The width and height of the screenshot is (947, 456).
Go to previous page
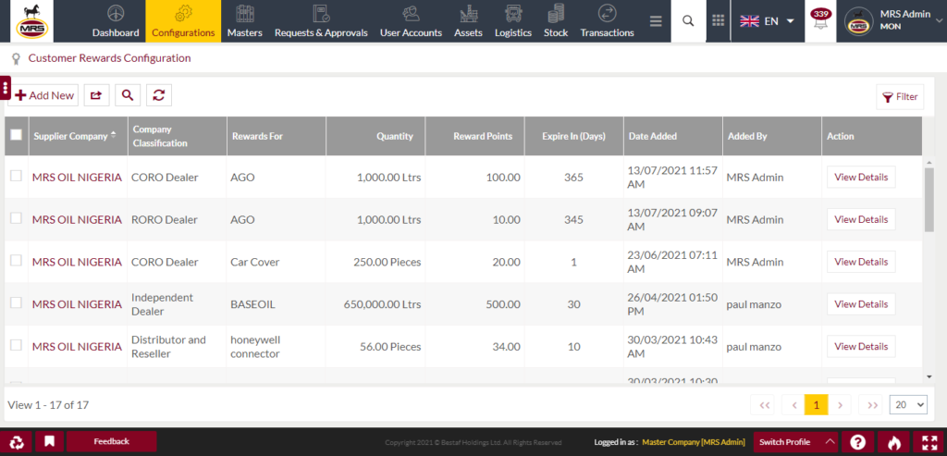click(793, 404)
